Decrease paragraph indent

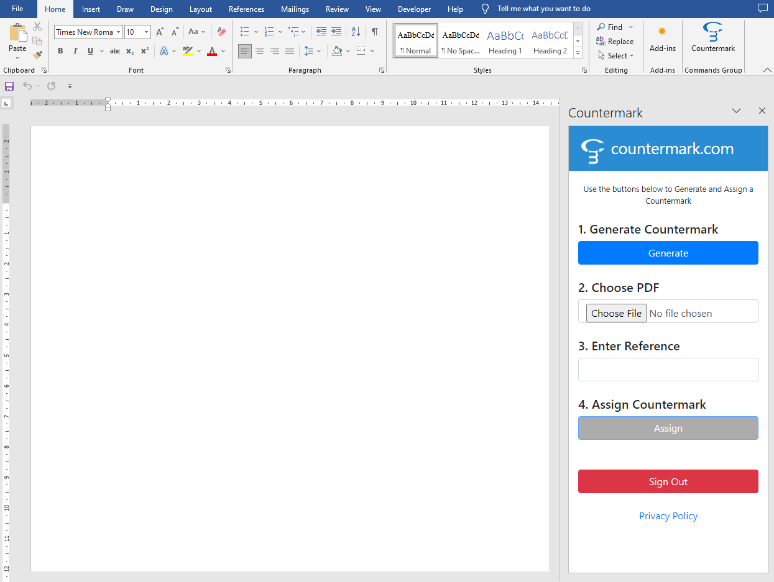(321, 32)
